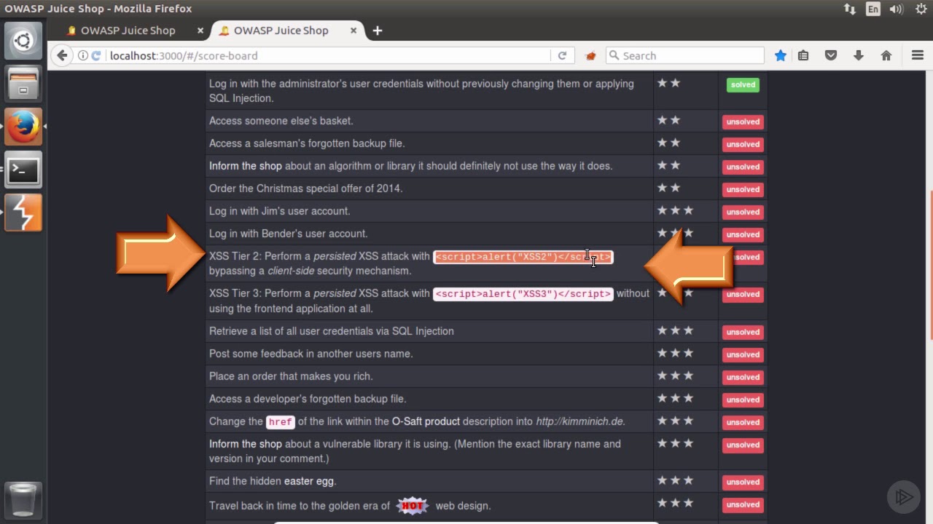The height and width of the screenshot is (524, 933).
Task: Click 'Access someone else's basket.' challenge text
Action: [281, 121]
